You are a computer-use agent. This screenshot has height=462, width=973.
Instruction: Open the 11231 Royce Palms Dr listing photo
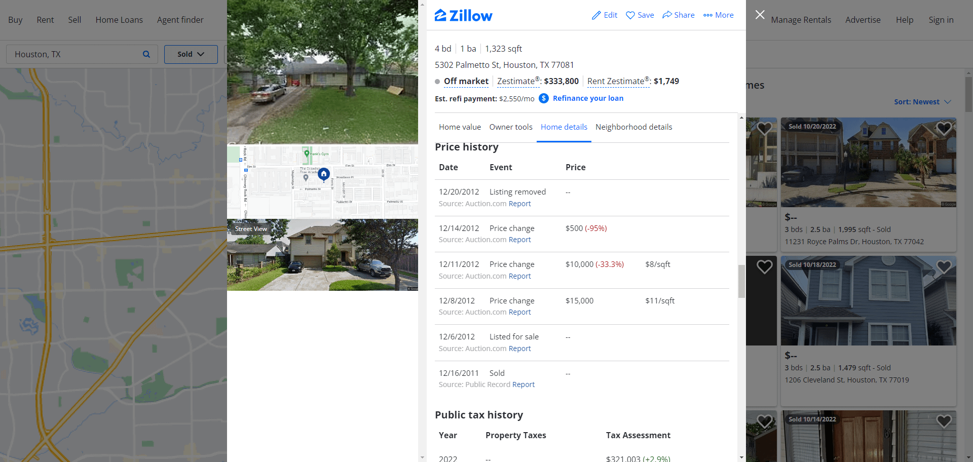pos(868,162)
